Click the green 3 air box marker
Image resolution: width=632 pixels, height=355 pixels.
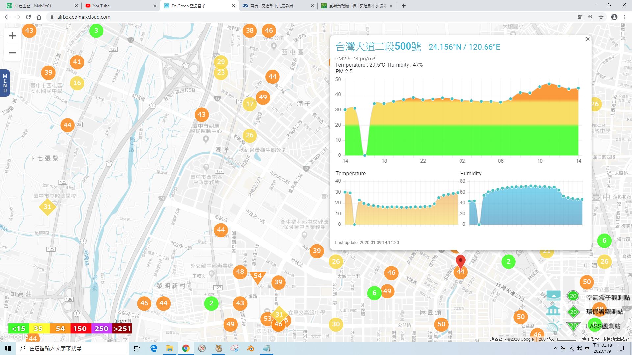click(x=96, y=31)
